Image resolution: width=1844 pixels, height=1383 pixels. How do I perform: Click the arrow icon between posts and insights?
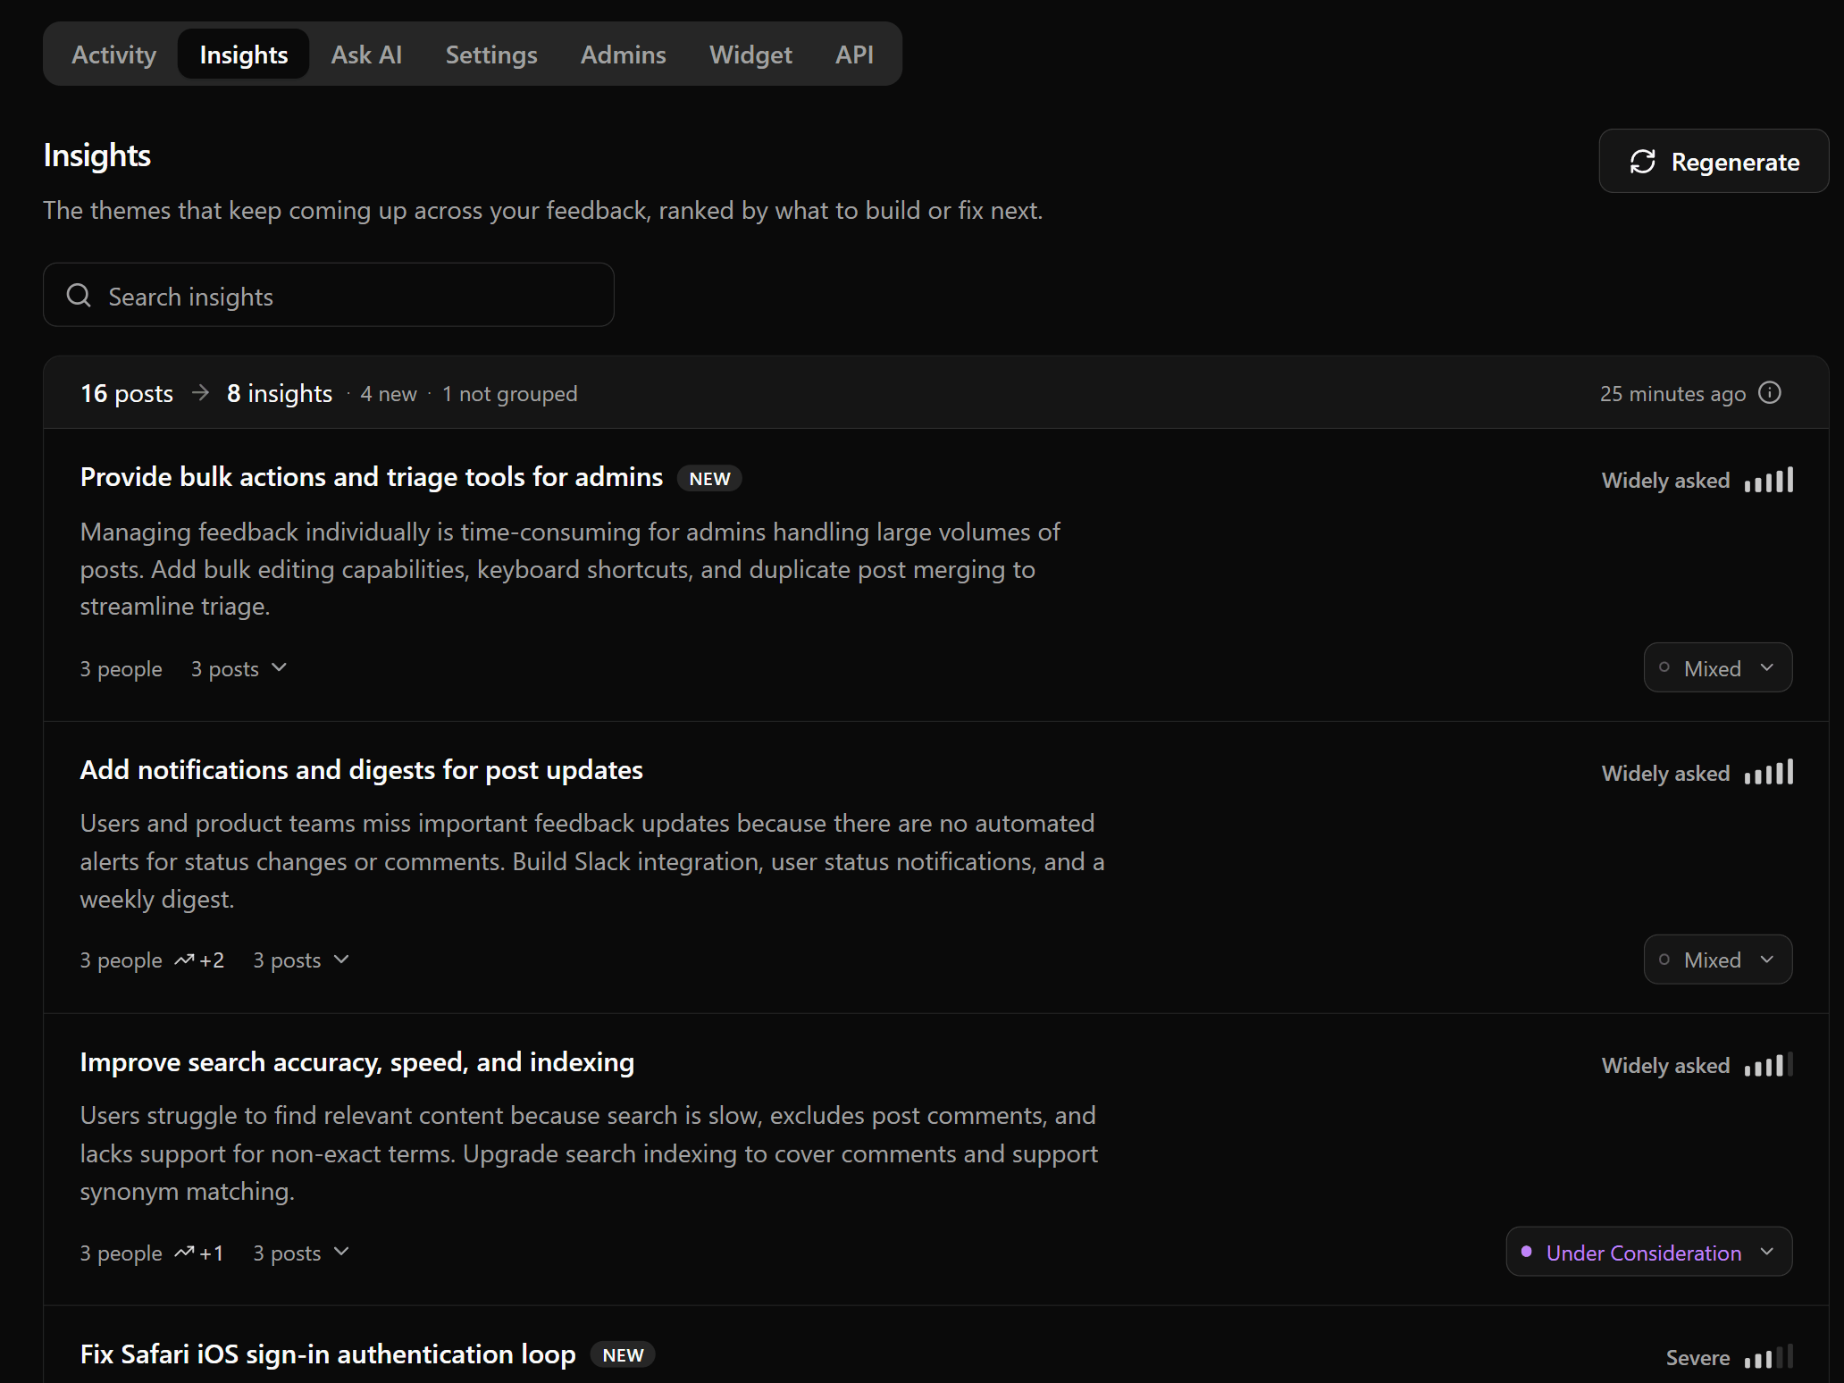click(200, 393)
